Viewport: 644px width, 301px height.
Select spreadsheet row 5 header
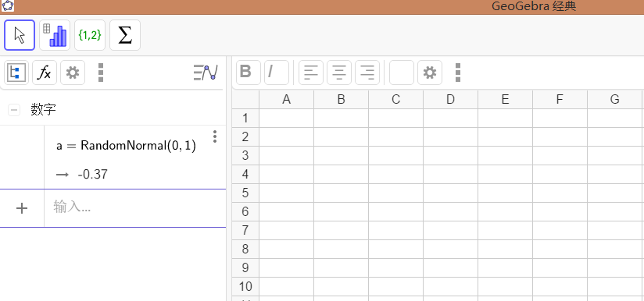click(x=245, y=193)
